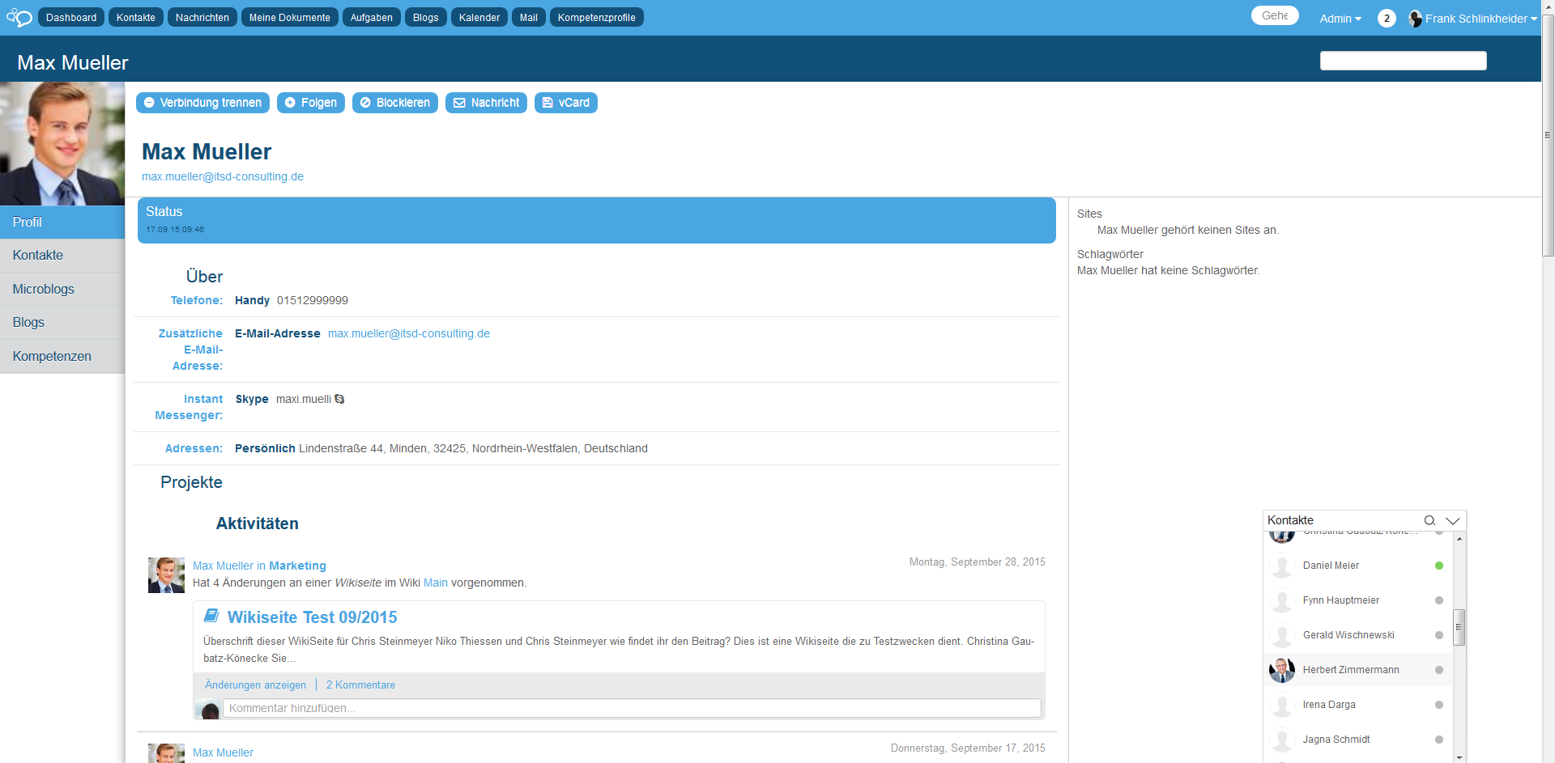Switch to Microblogs in profile sidebar
The width and height of the screenshot is (1555, 763).
tap(44, 289)
